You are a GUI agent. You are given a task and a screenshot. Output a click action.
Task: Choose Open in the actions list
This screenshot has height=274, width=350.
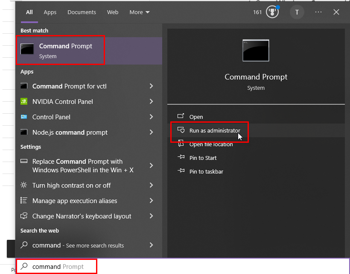point(256,117)
